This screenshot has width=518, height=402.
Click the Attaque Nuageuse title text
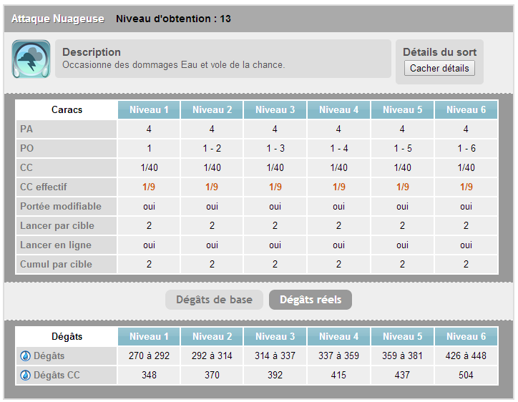tap(58, 19)
